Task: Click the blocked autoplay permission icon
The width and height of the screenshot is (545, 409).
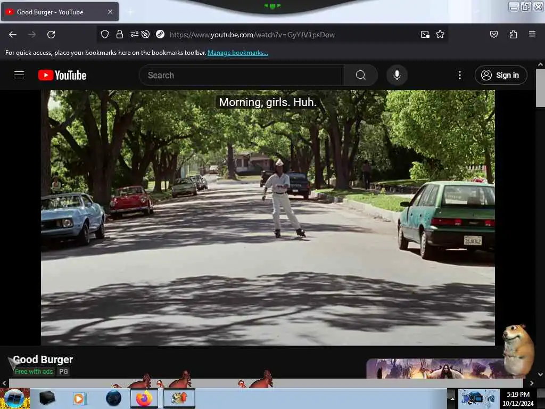Action: click(146, 34)
